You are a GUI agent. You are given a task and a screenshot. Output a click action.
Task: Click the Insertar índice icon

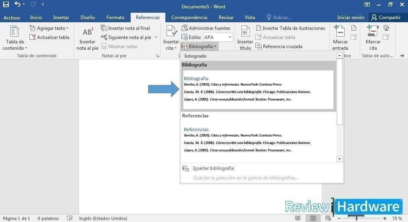coord(354,28)
